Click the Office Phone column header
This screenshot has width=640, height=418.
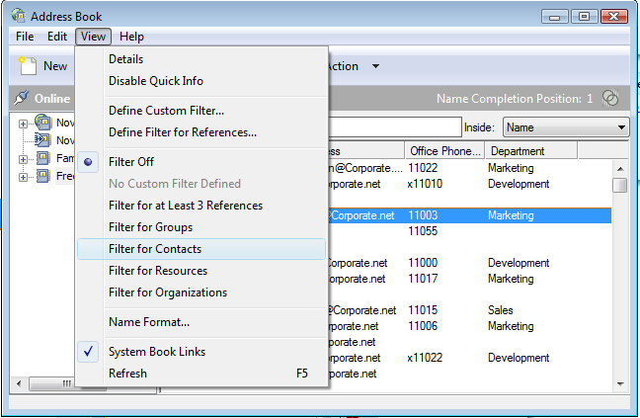[x=444, y=151]
